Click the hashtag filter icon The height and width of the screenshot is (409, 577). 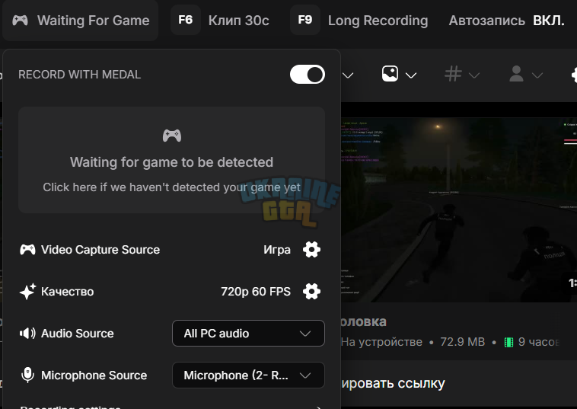coord(453,74)
